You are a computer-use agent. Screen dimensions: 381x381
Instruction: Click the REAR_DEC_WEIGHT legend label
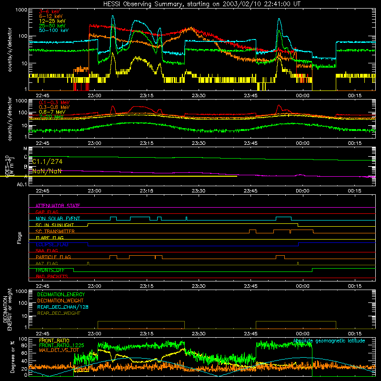[59, 313]
